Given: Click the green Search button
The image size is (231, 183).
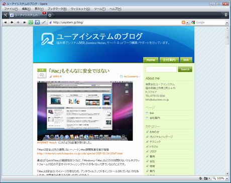Looking at the screenshot, I should pos(185,69).
